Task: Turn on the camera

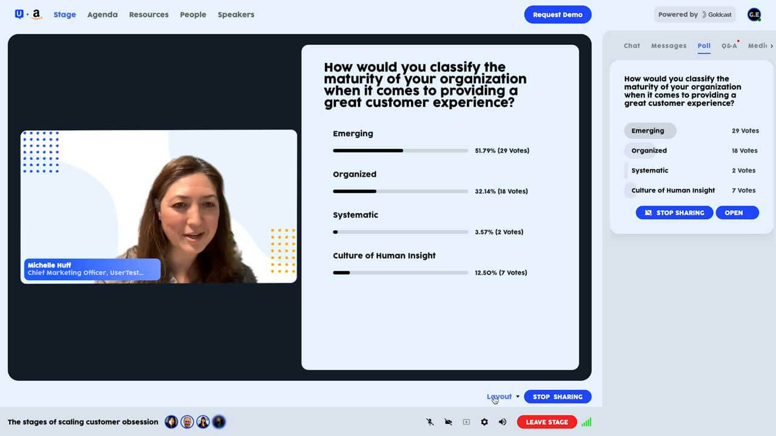Action: [x=448, y=421]
